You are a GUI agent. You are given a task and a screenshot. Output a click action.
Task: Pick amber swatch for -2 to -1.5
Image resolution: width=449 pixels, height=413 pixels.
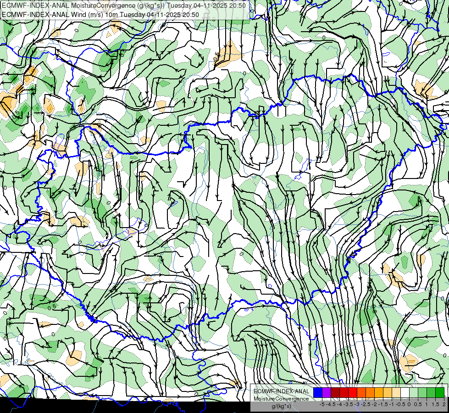[x=379, y=393]
